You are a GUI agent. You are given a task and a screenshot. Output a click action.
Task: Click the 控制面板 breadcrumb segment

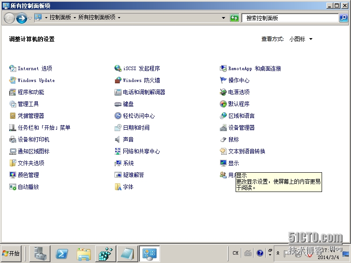[60, 18]
